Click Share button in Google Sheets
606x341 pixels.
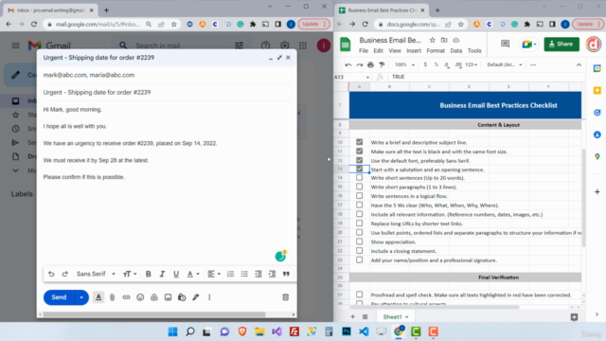pos(561,45)
